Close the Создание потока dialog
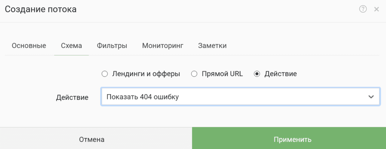Viewport: 386px width, 149px height. point(377,9)
